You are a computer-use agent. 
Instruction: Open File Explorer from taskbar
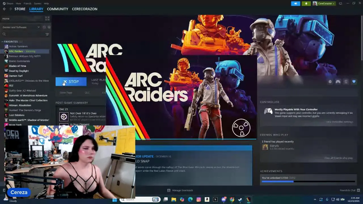tap(174, 199)
